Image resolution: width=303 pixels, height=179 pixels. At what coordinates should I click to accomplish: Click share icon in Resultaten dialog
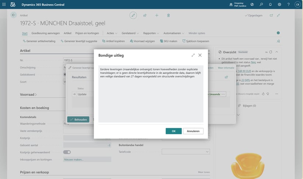click(x=226, y=77)
